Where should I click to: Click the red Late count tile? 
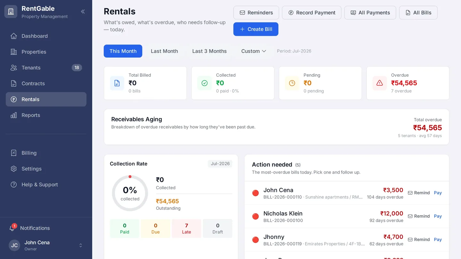tap(187, 229)
